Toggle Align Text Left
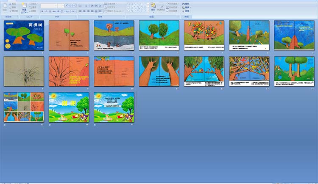This screenshot has width=318, height=184. click(x=80, y=11)
